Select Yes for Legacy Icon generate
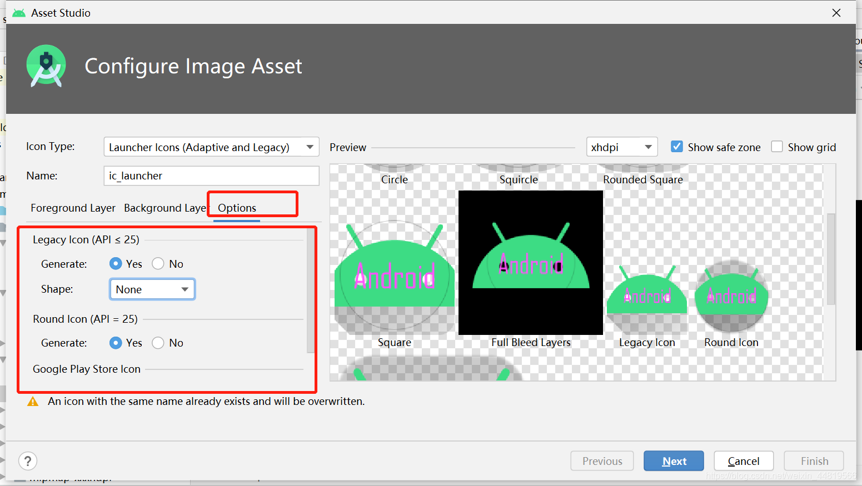 [116, 264]
